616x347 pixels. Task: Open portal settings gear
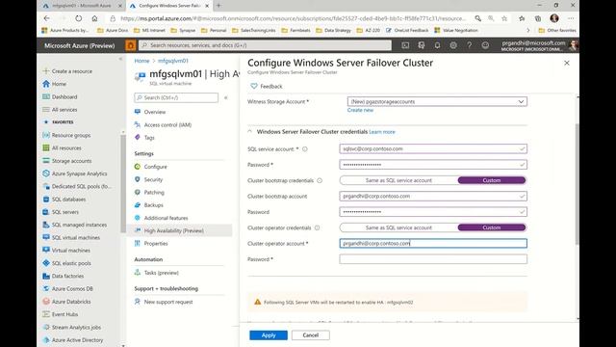[x=453, y=45]
